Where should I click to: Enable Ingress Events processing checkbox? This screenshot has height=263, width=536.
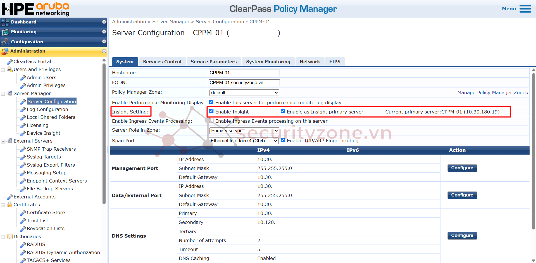[211, 120]
